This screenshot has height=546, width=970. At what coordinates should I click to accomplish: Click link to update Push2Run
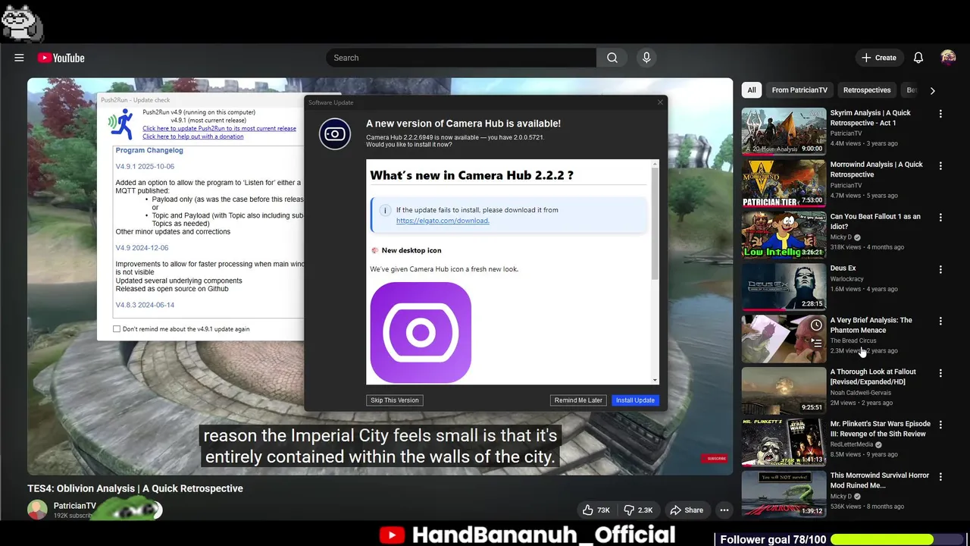tap(219, 128)
